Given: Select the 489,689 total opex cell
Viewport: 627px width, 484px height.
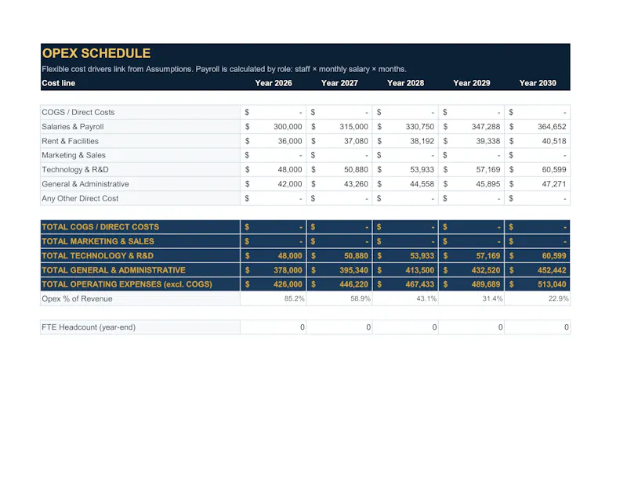Looking at the screenshot, I should [x=471, y=284].
